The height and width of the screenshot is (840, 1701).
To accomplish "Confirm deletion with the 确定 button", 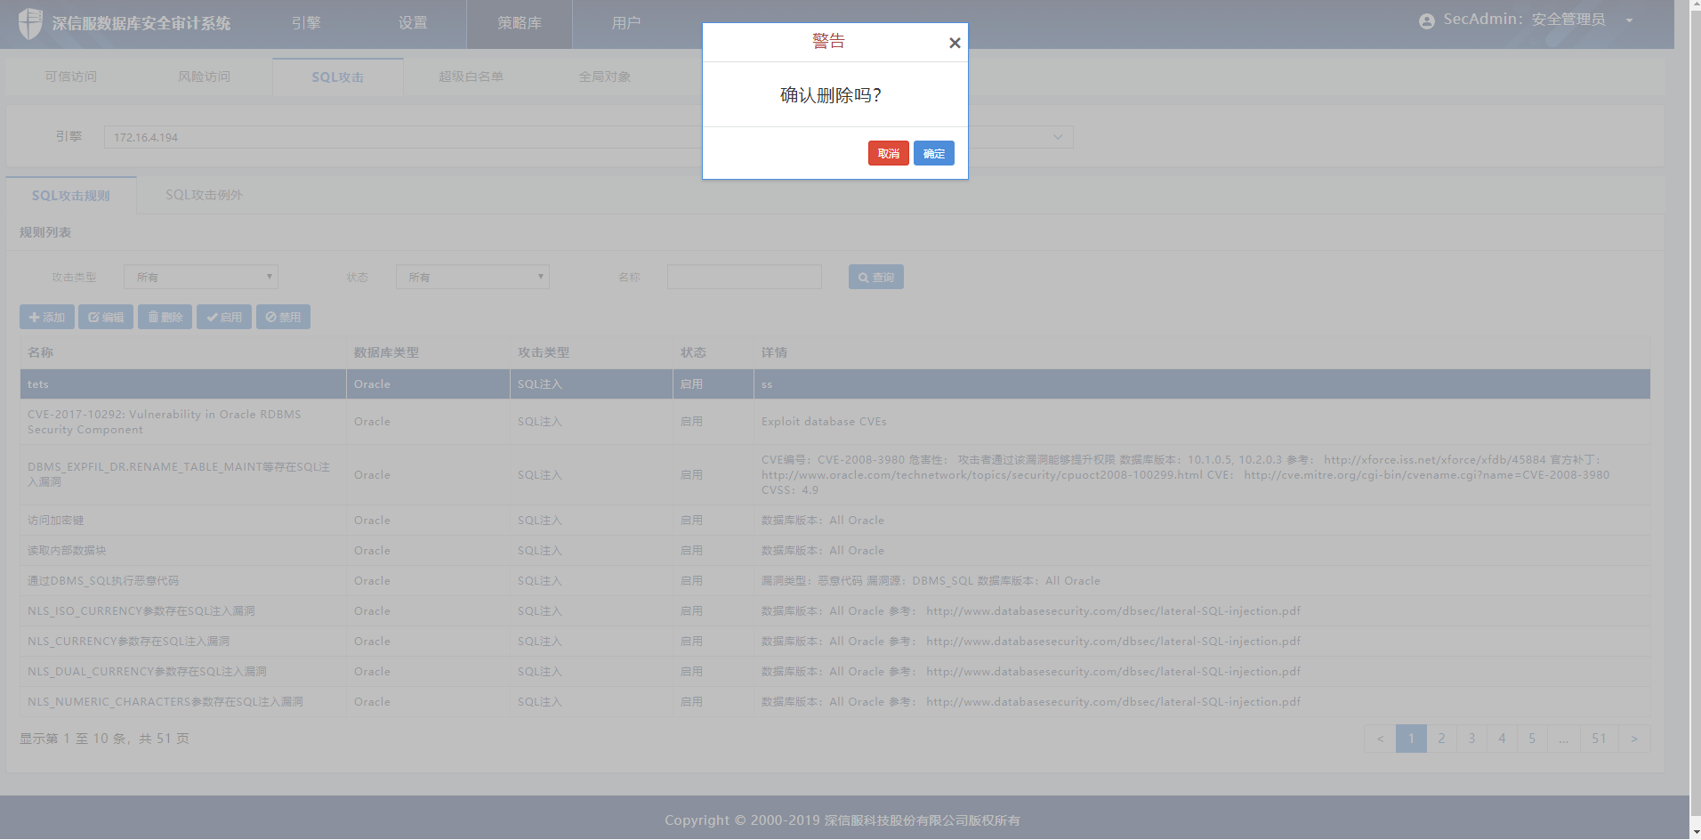I will pyautogui.click(x=933, y=153).
